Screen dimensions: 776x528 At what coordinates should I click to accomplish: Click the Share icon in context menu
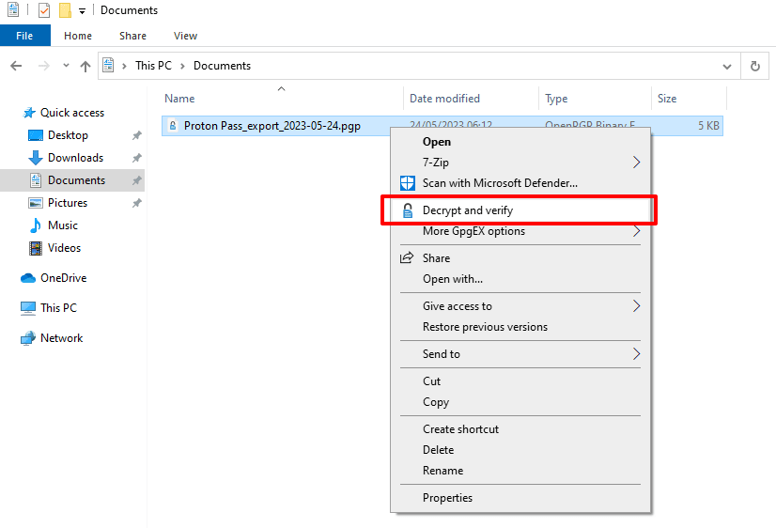pyautogui.click(x=408, y=258)
